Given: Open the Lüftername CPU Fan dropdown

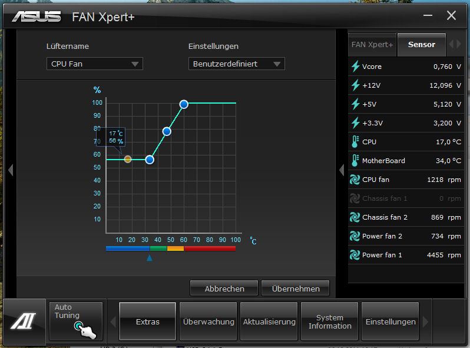Looking at the screenshot, I should (x=94, y=64).
